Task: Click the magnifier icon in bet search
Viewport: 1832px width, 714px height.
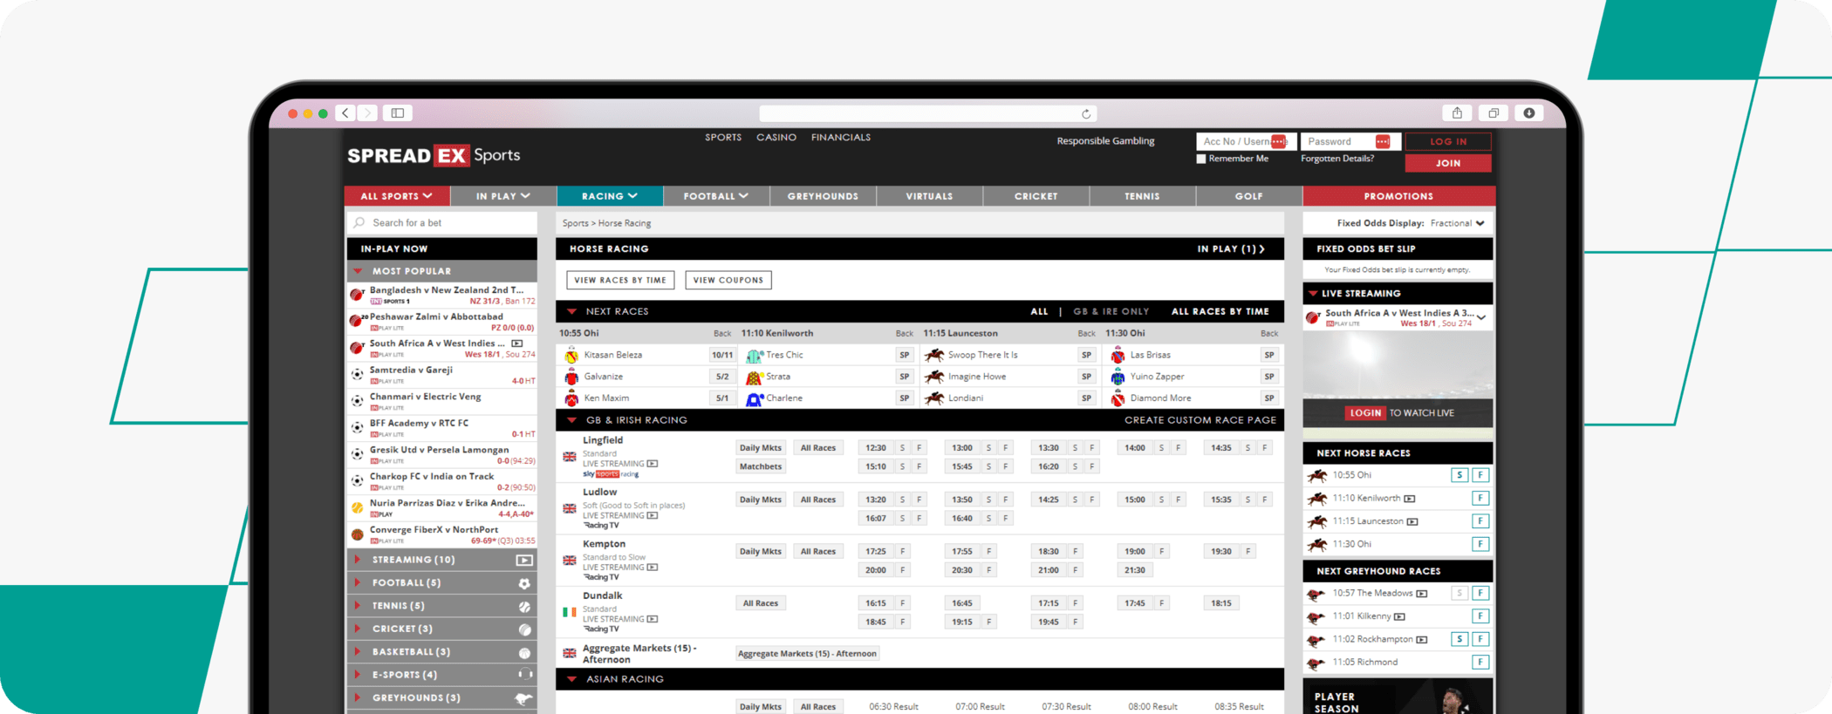Action: tap(359, 223)
